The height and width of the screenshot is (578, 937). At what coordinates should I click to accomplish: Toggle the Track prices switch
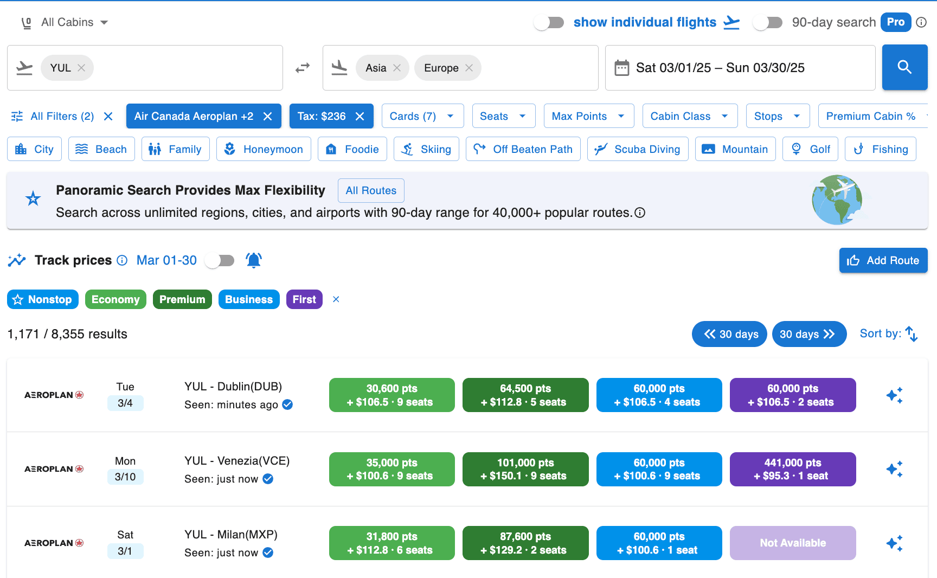coord(220,260)
